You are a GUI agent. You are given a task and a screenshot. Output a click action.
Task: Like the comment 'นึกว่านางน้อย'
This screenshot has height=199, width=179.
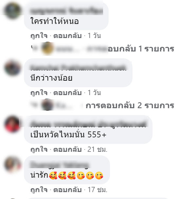(x=39, y=92)
